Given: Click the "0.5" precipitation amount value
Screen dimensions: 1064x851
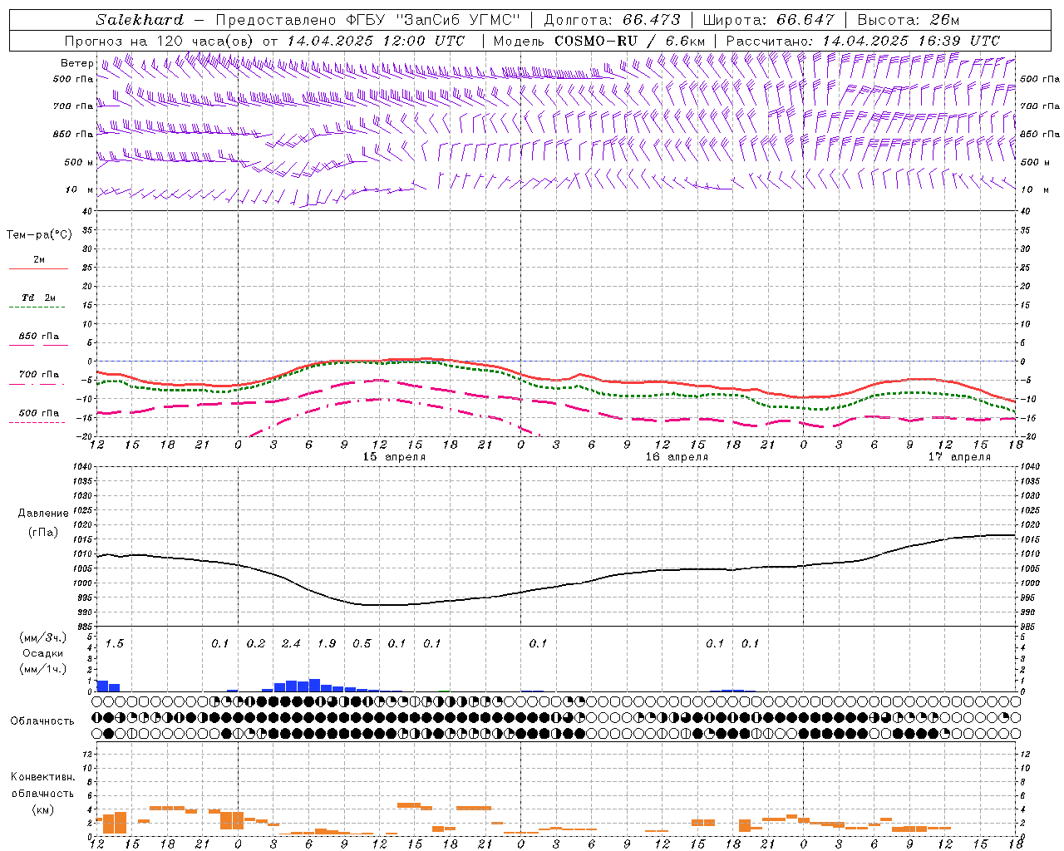Looking at the screenshot, I should coord(362,643).
